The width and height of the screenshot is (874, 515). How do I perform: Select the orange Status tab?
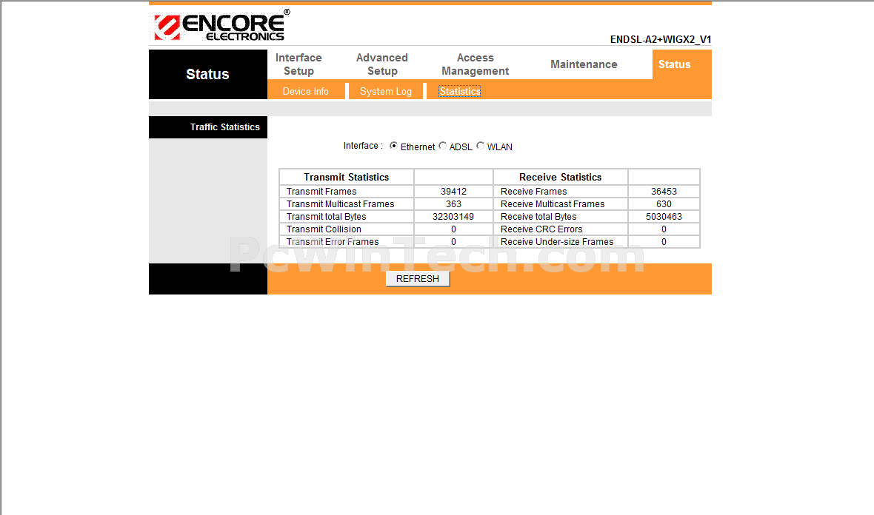tap(675, 64)
